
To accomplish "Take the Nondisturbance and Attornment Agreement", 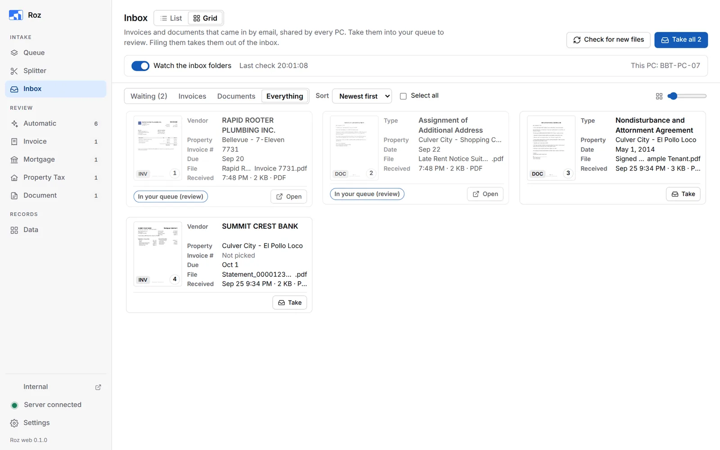I will (x=683, y=194).
